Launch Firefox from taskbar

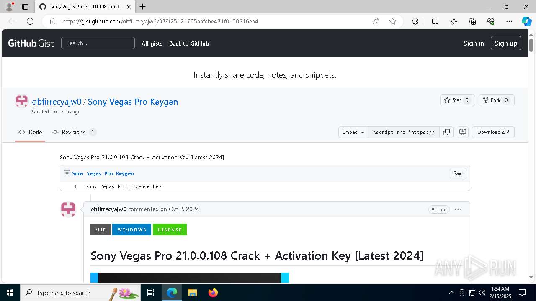tap(213, 293)
